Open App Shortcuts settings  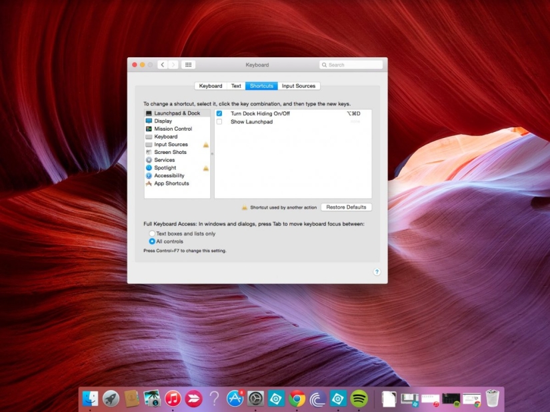tap(171, 183)
